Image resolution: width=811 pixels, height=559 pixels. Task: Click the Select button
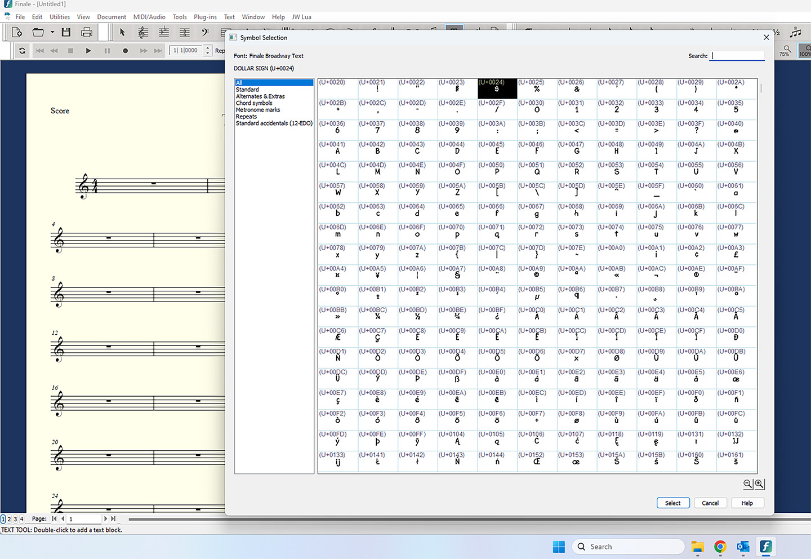pyautogui.click(x=673, y=503)
